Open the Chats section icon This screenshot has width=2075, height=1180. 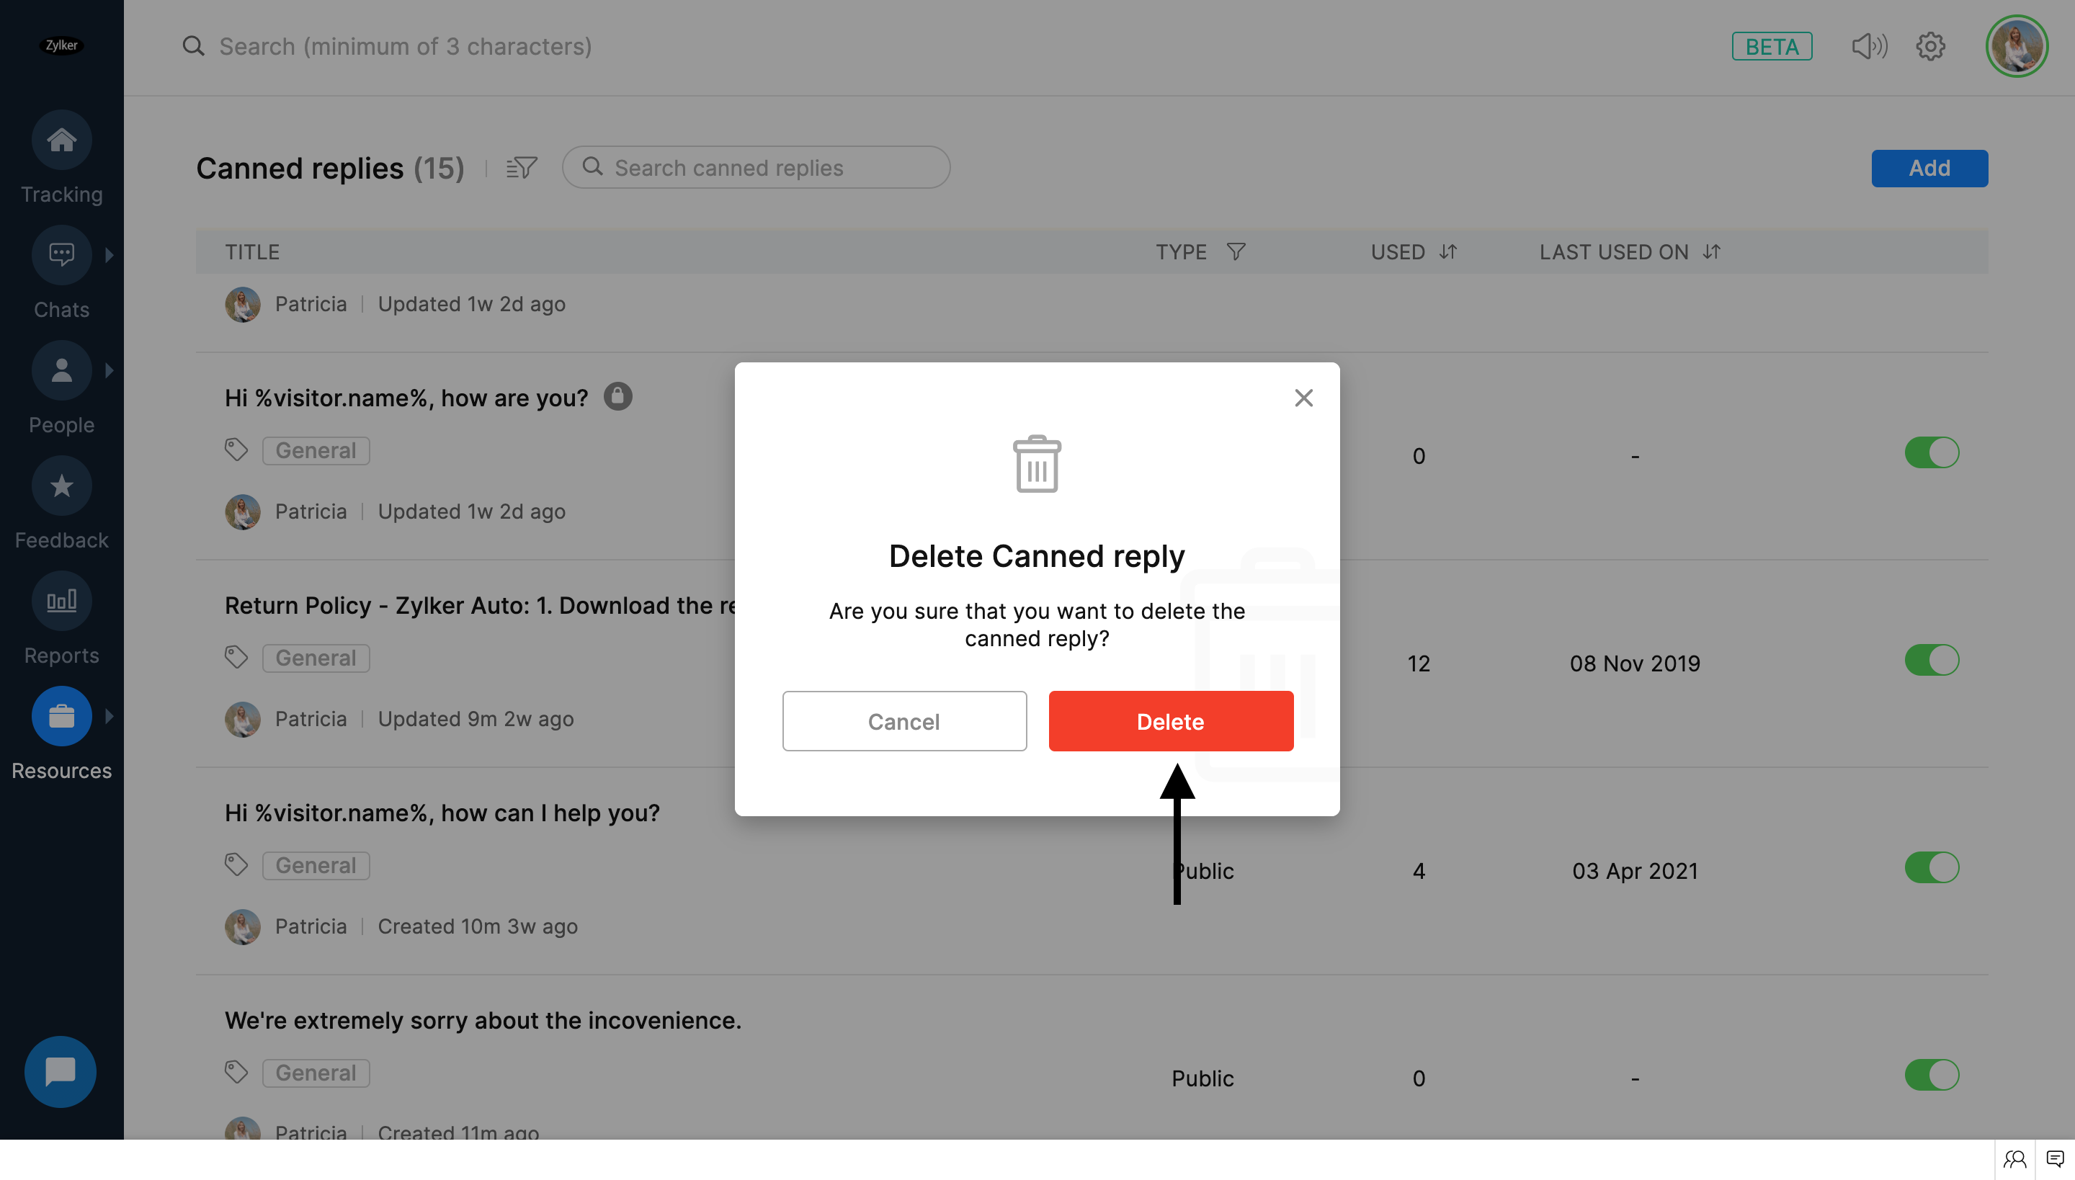pos(62,255)
